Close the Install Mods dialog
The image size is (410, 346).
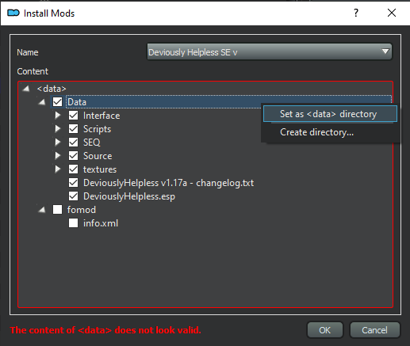pyautogui.click(x=392, y=13)
